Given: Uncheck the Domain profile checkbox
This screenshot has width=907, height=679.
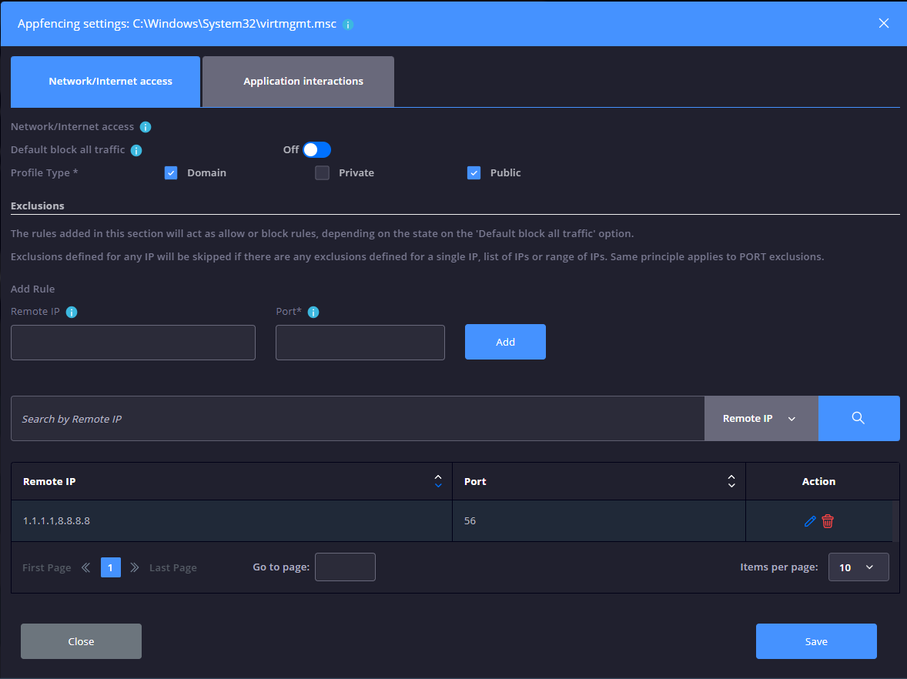Looking at the screenshot, I should tap(171, 173).
